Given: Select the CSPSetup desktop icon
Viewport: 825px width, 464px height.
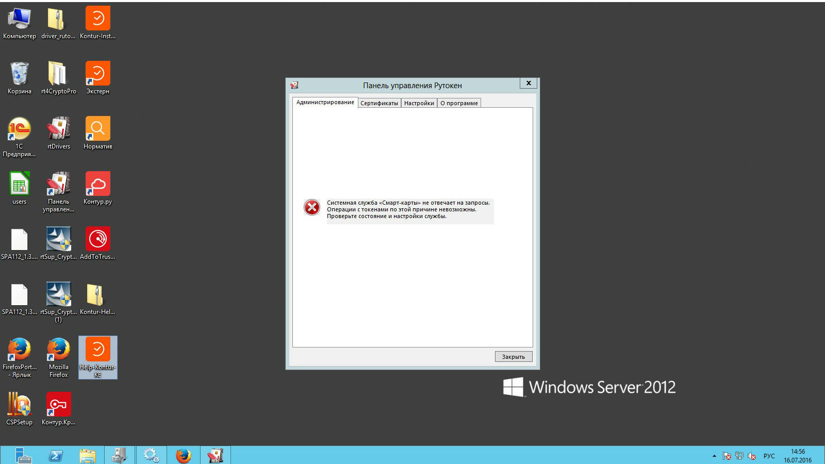Looking at the screenshot, I should pyautogui.click(x=19, y=408).
